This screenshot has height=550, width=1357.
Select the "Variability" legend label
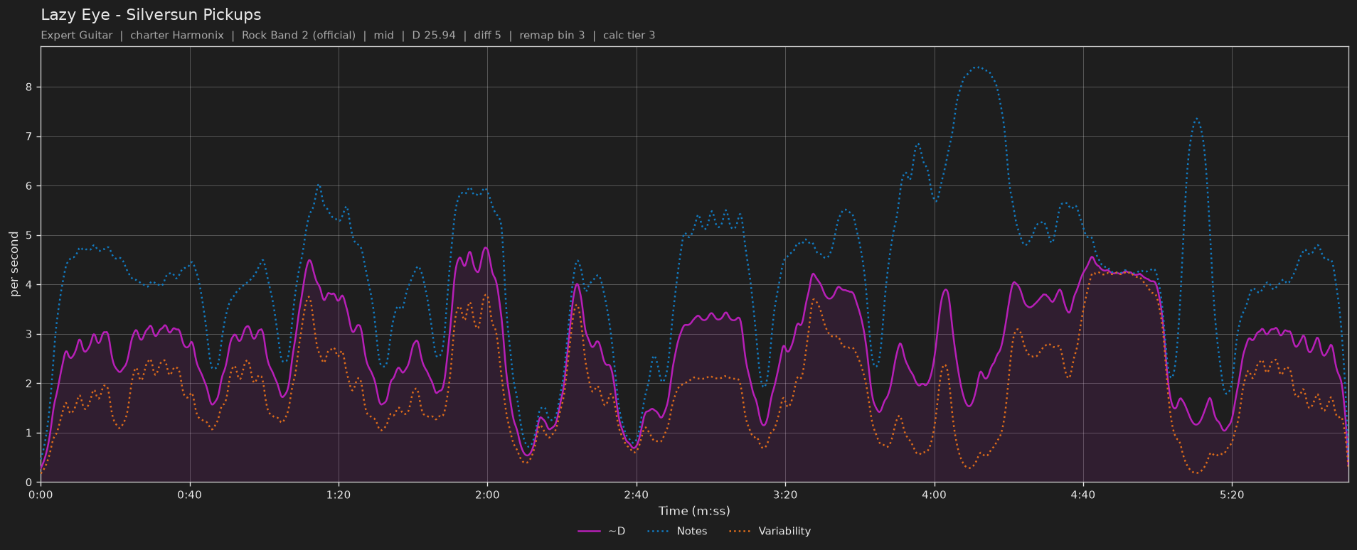tap(784, 532)
